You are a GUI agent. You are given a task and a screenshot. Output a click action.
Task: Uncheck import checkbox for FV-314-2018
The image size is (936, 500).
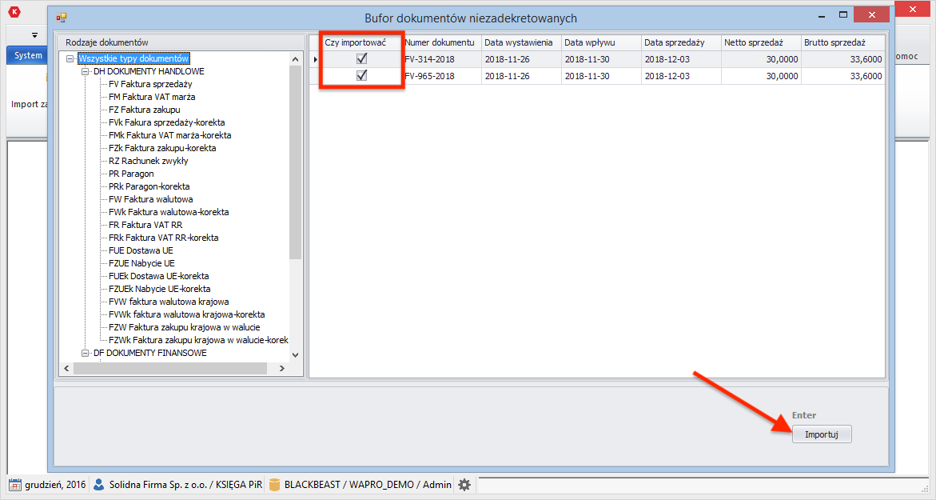[x=361, y=58]
